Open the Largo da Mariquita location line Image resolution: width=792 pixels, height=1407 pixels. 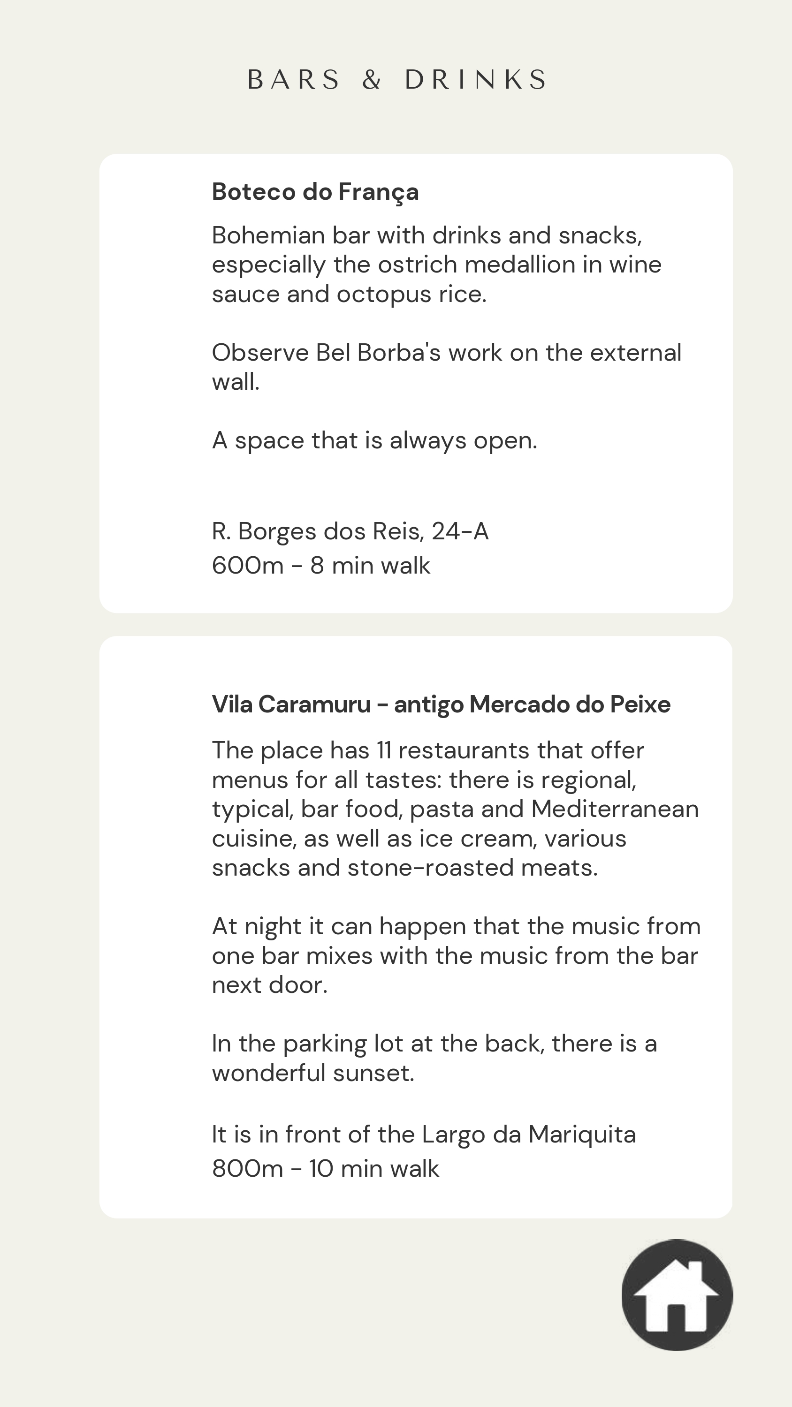[x=423, y=1135]
